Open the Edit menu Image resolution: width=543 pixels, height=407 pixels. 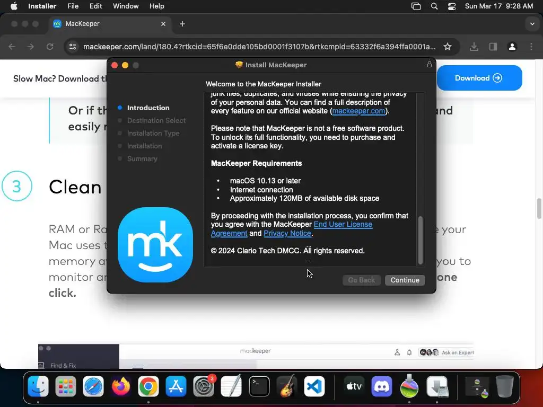click(x=95, y=6)
